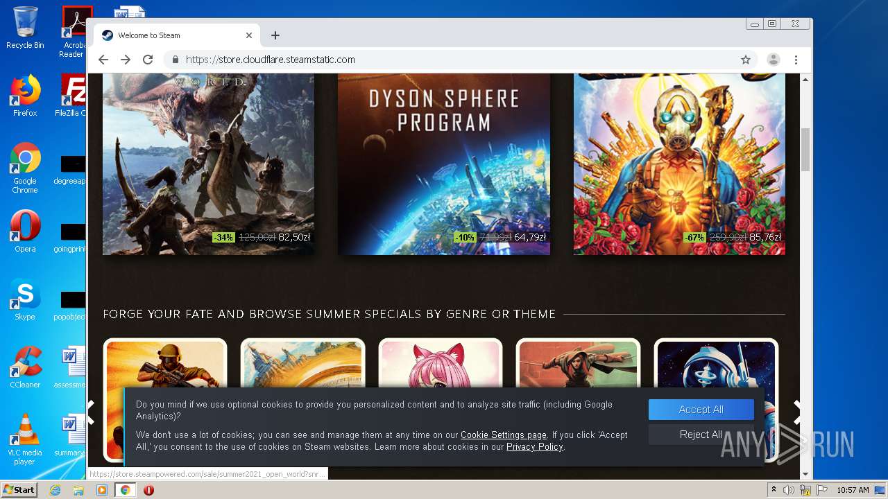Click the action center flag icon

click(821, 490)
